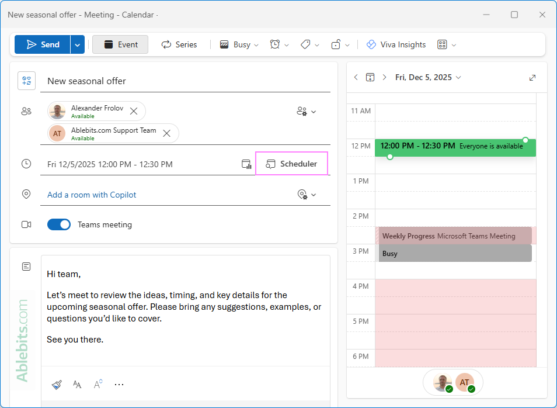Viewport: 557px width, 408px height.
Task: Click the Format Painter brush icon
Action: point(57,385)
